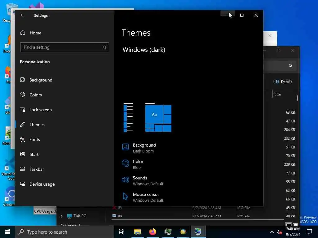Sort by the Size column in File Explorer

coord(278,94)
